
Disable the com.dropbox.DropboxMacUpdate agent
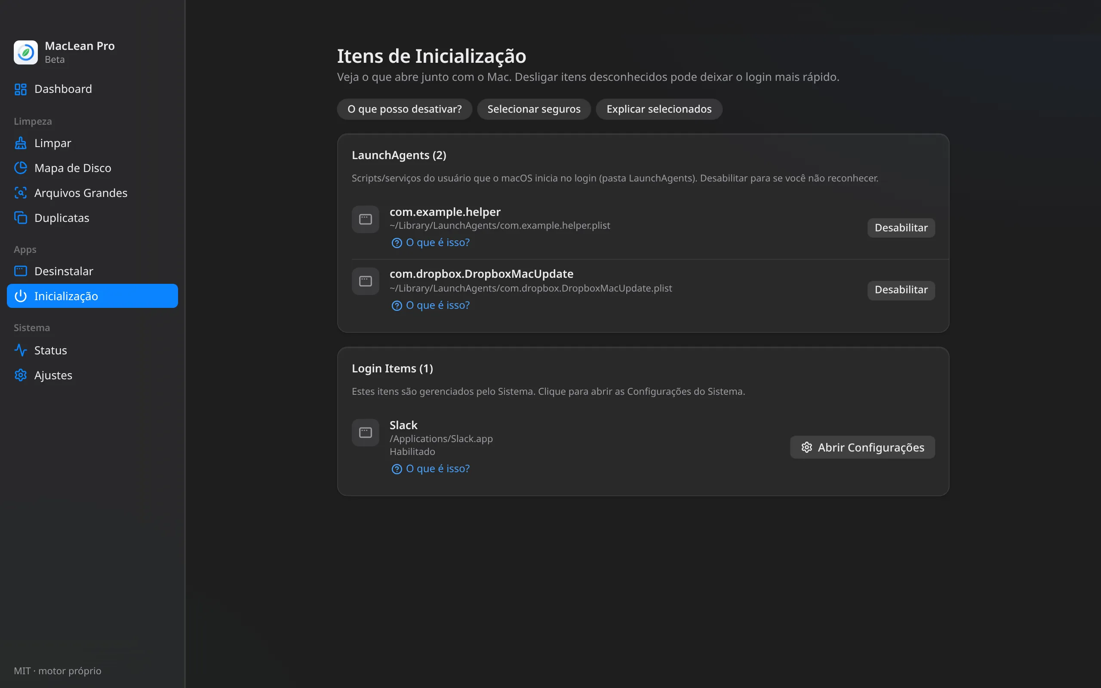tap(901, 290)
